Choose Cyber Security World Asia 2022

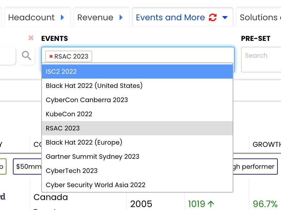coord(137,185)
